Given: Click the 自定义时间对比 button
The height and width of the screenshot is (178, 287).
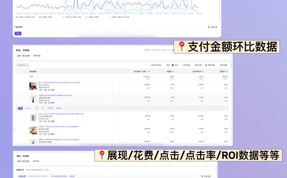Looking at the screenshot, I should (156, 65).
